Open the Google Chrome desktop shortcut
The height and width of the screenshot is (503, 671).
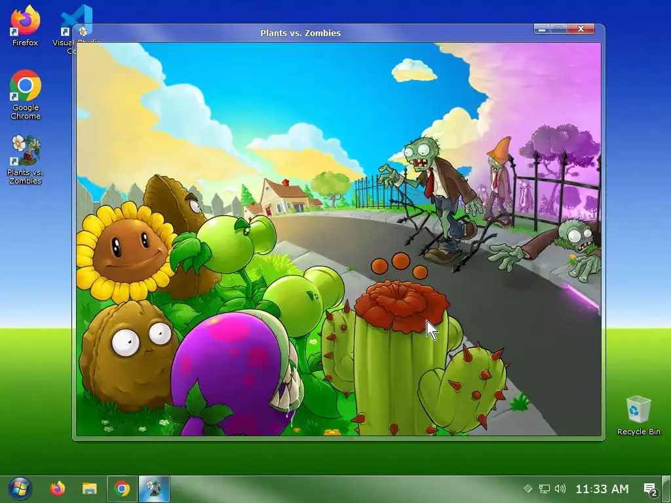pyautogui.click(x=26, y=94)
